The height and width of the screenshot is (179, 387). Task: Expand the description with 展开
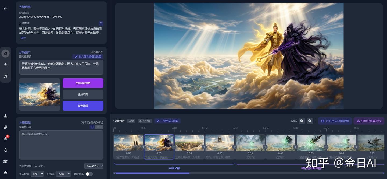[x=23, y=38]
